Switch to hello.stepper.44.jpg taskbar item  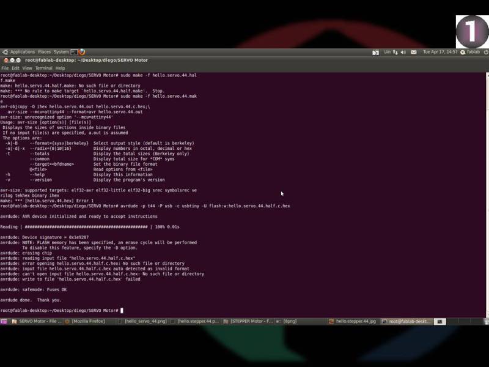353,321
